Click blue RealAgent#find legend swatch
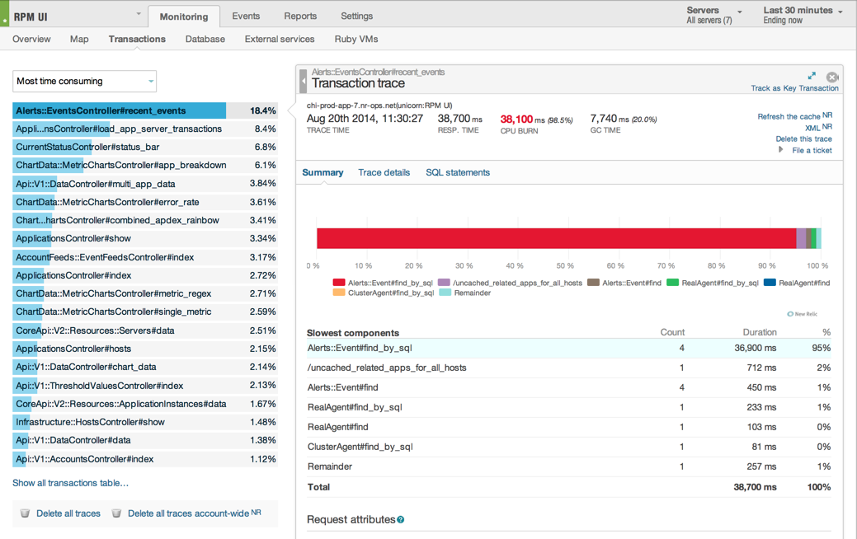The height and width of the screenshot is (539, 857). (x=770, y=283)
